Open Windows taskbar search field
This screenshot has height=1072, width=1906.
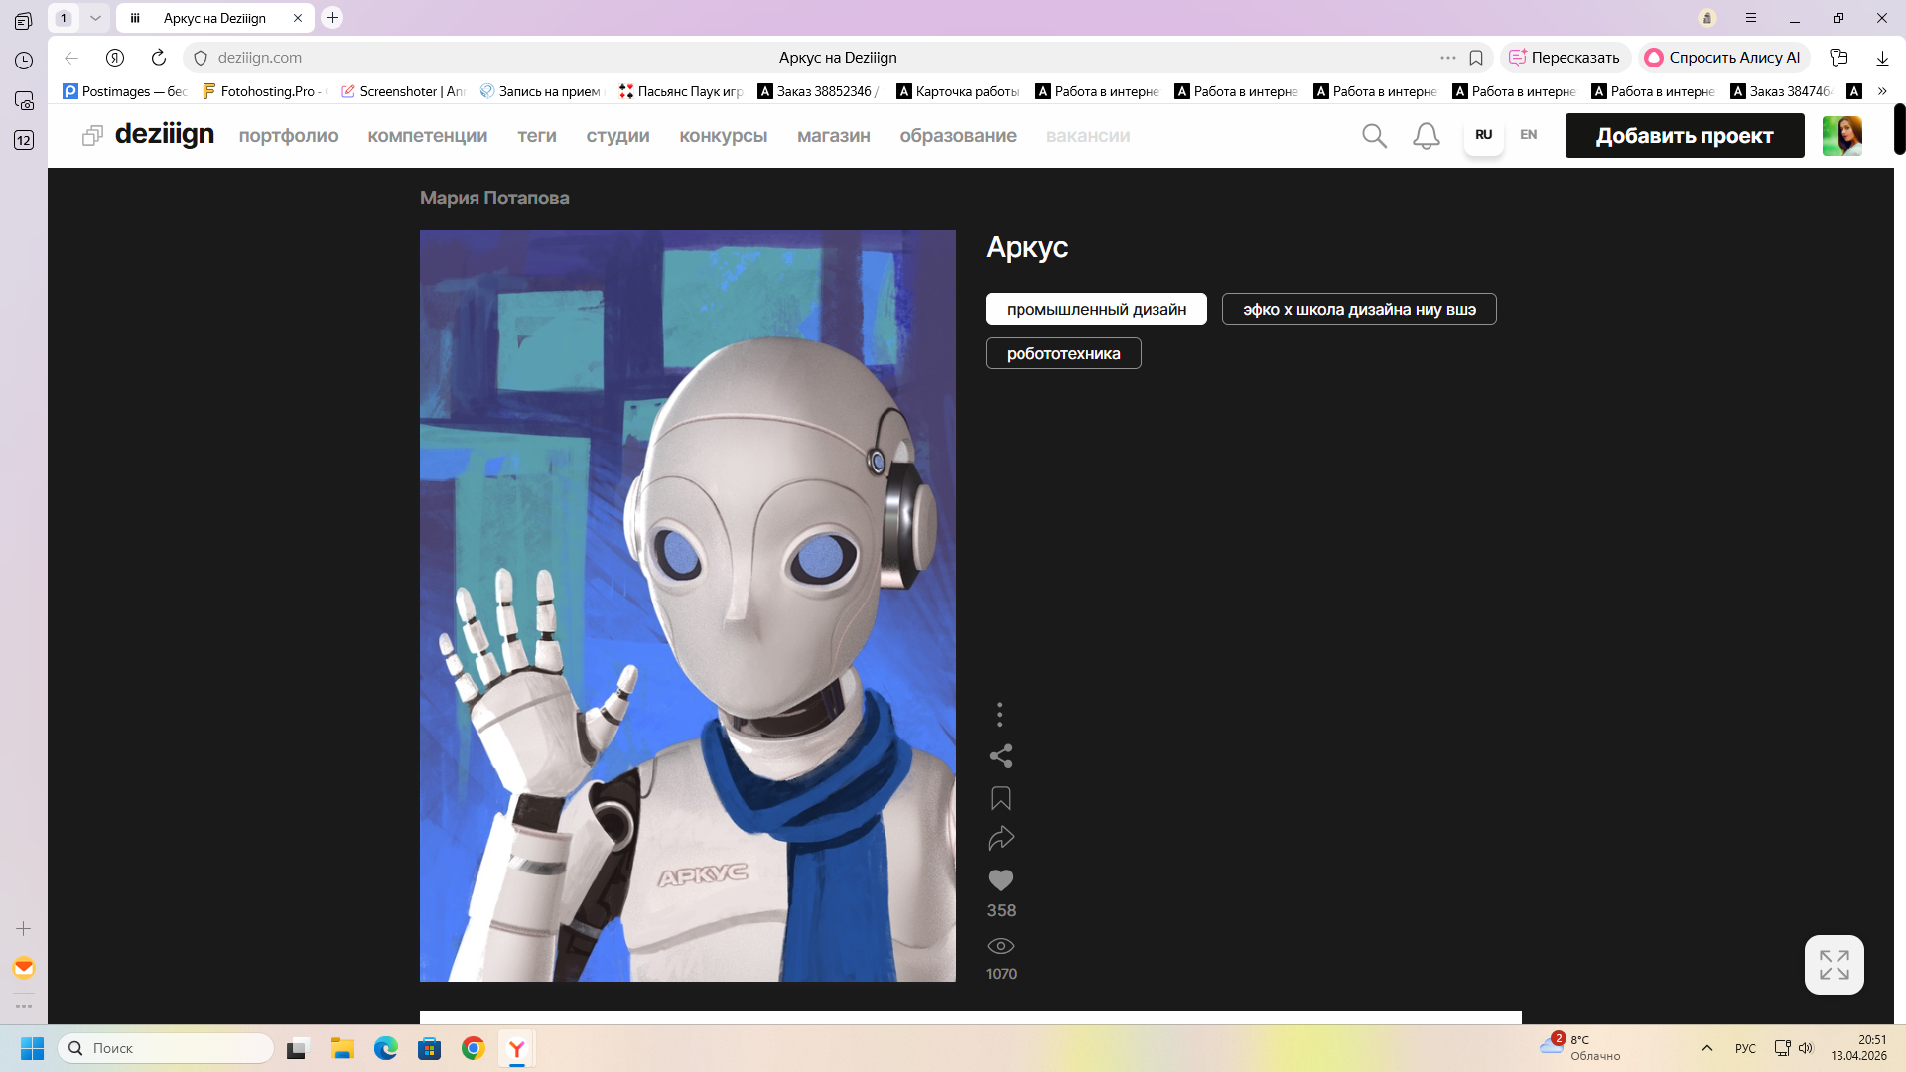click(x=167, y=1048)
